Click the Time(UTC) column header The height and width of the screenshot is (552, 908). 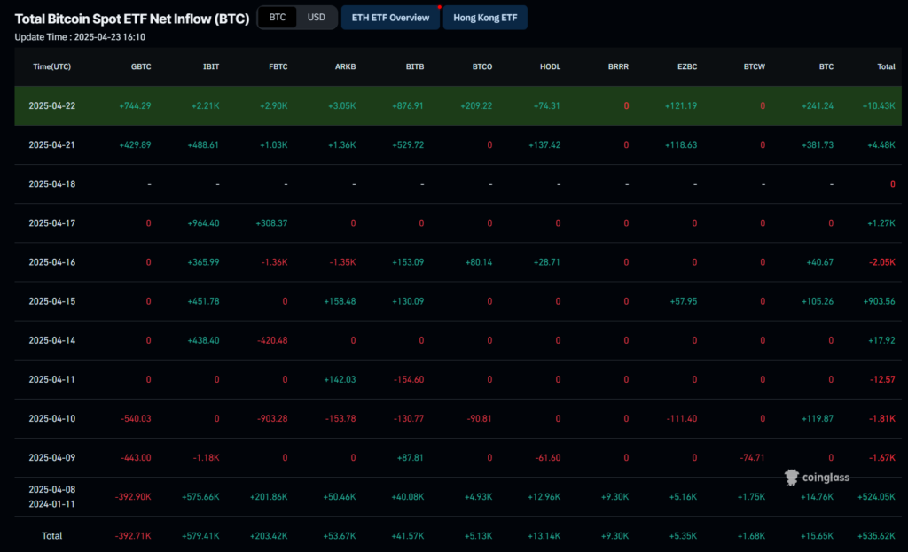click(52, 66)
